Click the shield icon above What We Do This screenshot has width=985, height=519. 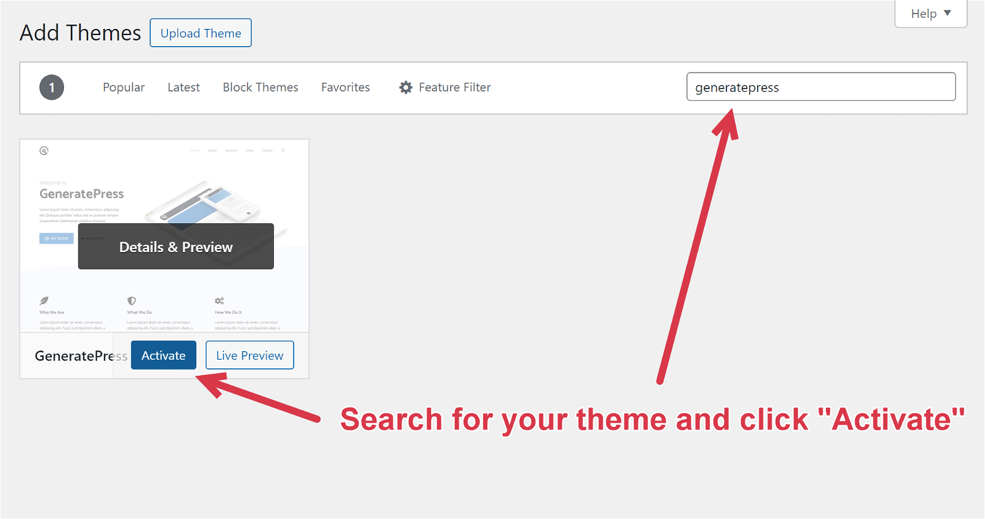[131, 301]
